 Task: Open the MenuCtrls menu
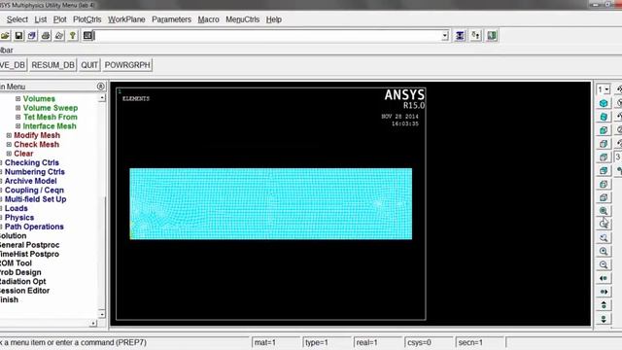pyautogui.click(x=242, y=19)
